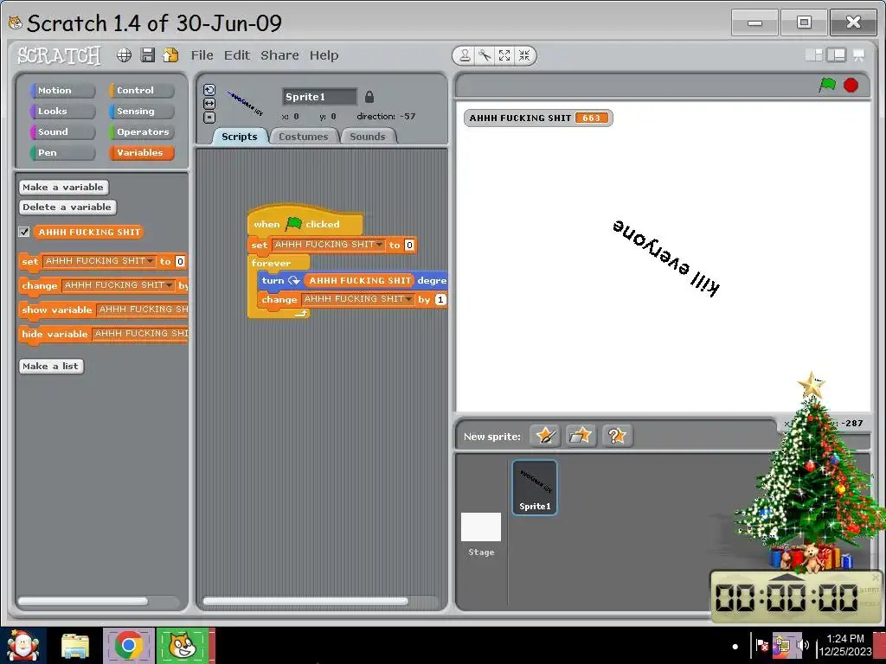Click the by value in script change block
Viewport: 886px width, 664px height.
pos(440,299)
